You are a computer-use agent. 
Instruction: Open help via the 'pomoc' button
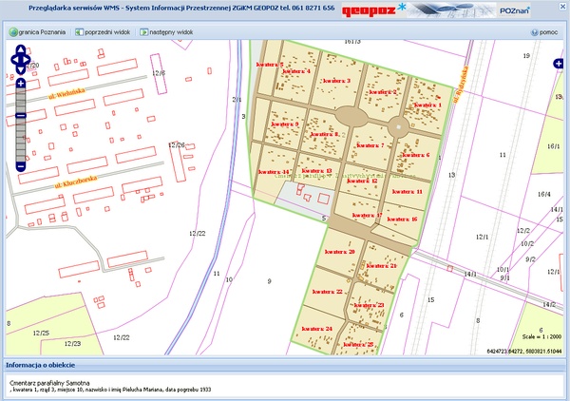pyautogui.click(x=544, y=31)
